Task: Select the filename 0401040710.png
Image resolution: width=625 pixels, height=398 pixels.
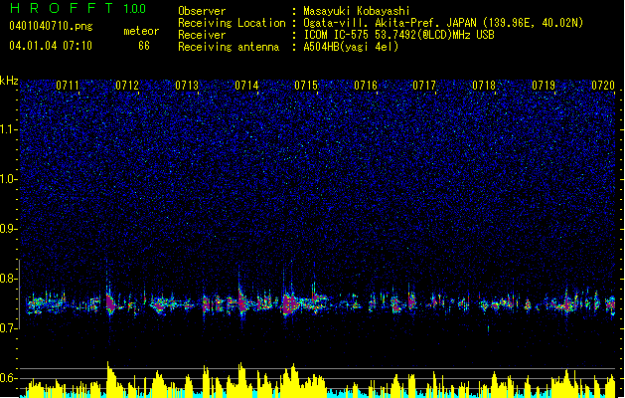Action: coord(51,26)
